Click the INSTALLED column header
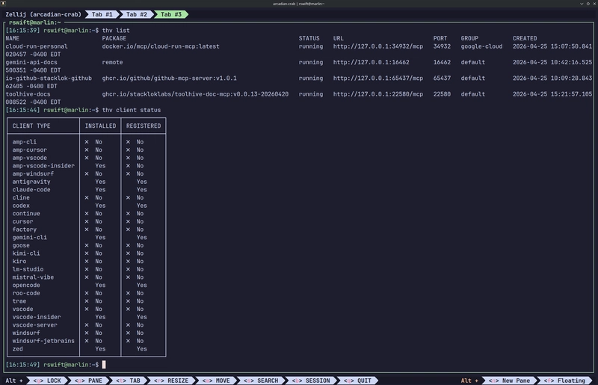This screenshot has height=385, width=598. (101, 126)
